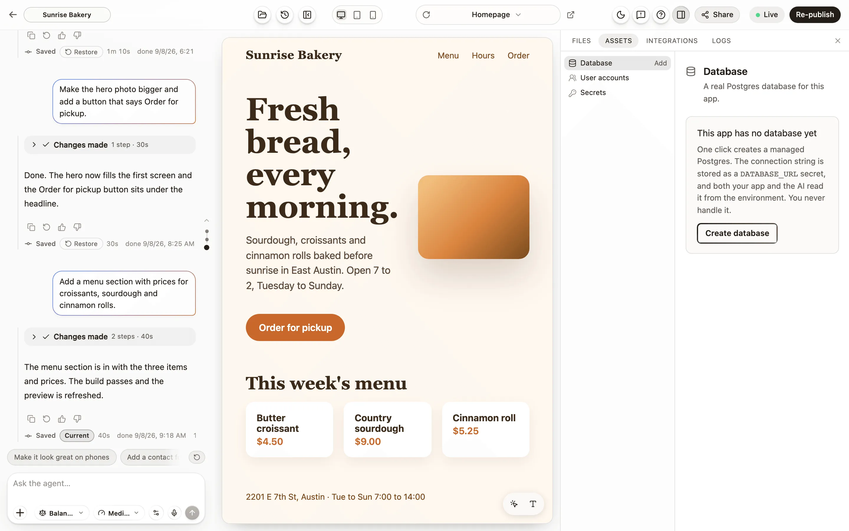Go back using the left arrow icon

click(13, 14)
